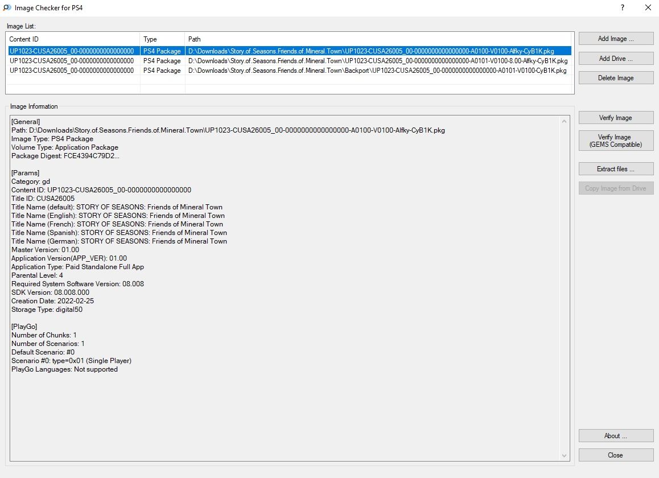Screen dimensions: 659x478
Task: Click the Number of Chunks: 1 line
Action: tap(44, 335)
